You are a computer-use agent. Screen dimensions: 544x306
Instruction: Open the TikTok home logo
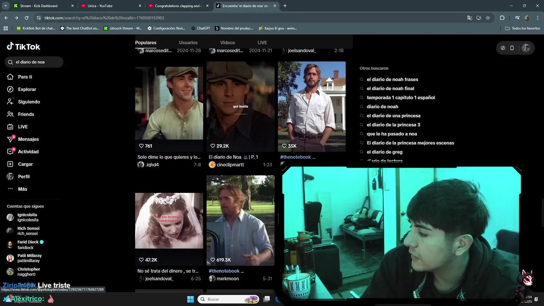23,46
